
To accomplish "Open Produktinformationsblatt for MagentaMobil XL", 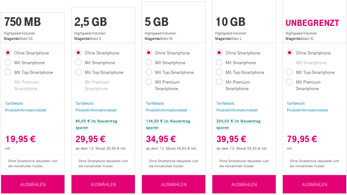I will point(307,110).
